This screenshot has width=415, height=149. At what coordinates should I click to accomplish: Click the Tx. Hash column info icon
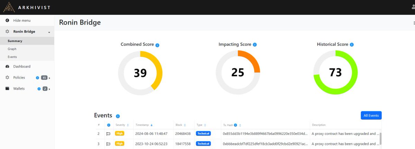tap(235, 125)
